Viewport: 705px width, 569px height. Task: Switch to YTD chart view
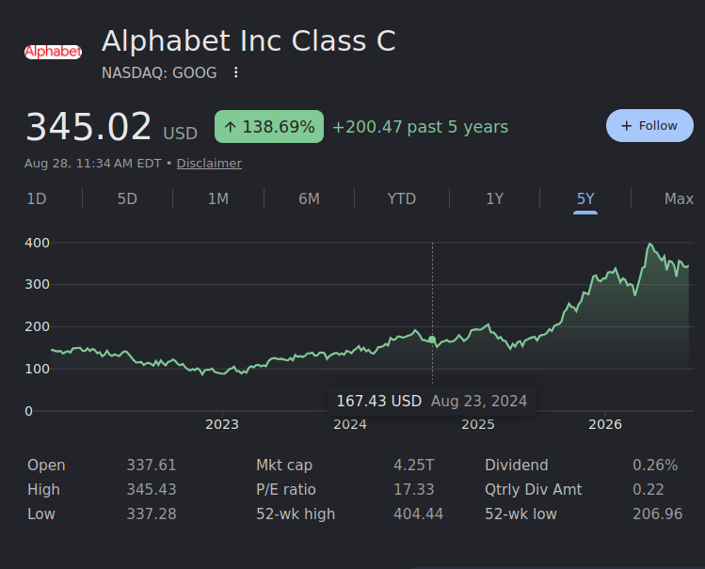402,198
